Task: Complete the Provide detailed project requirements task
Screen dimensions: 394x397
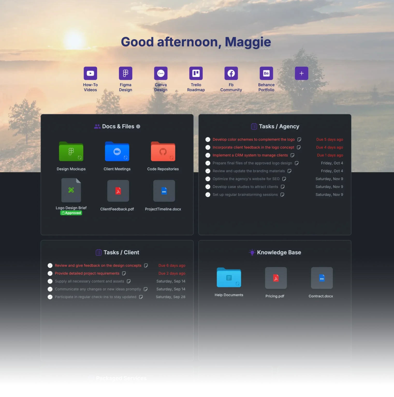Action: (x=50, y=273)
